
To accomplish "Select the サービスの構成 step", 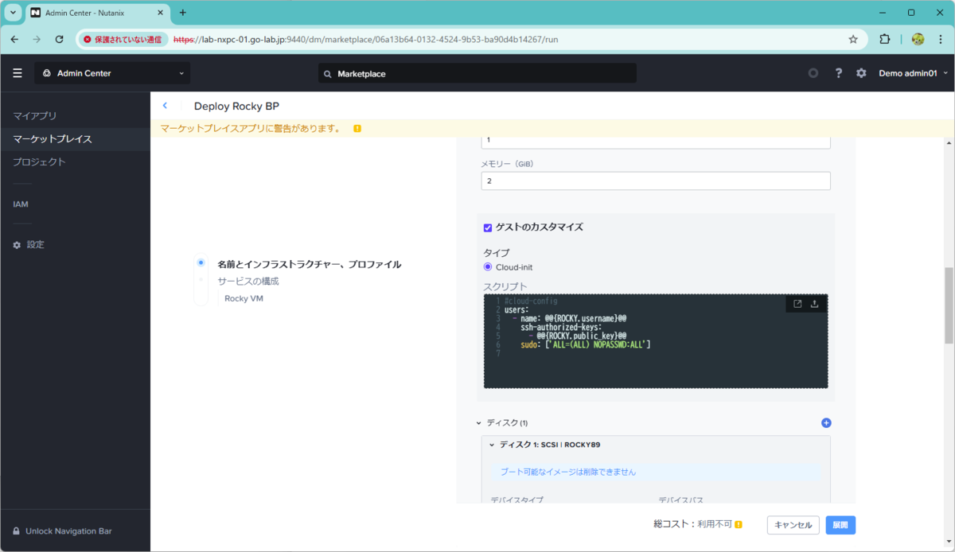I will coord(248,282).
